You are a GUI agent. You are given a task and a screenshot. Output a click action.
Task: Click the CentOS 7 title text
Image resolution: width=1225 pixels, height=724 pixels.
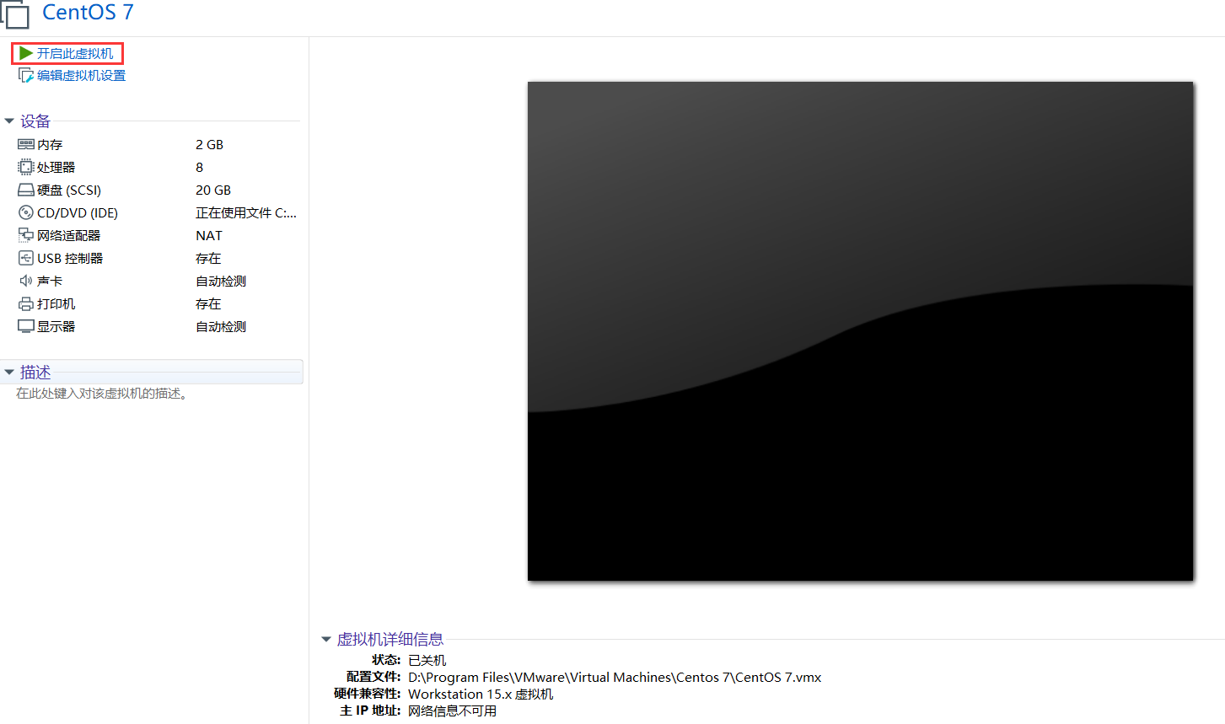[x=88, y=13]
